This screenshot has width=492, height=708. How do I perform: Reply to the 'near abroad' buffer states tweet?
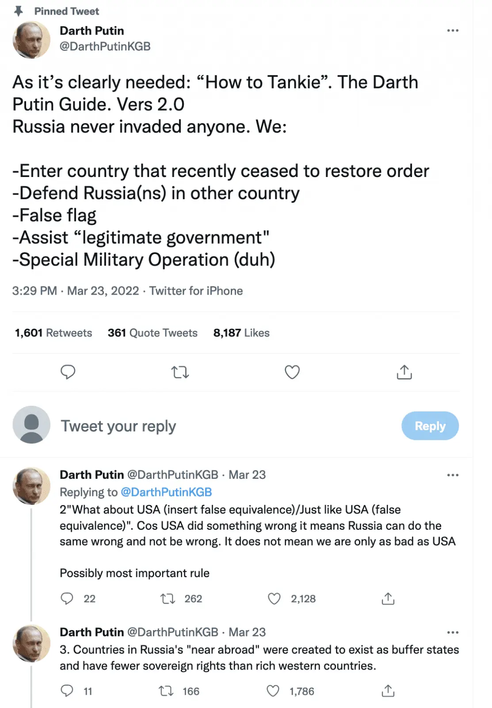click(x=67, y=691)
